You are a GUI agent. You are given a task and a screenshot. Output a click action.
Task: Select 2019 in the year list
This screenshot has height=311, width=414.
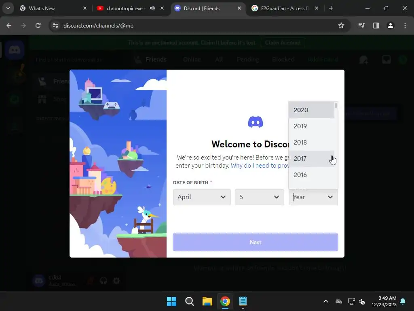[x=312, y=126]
